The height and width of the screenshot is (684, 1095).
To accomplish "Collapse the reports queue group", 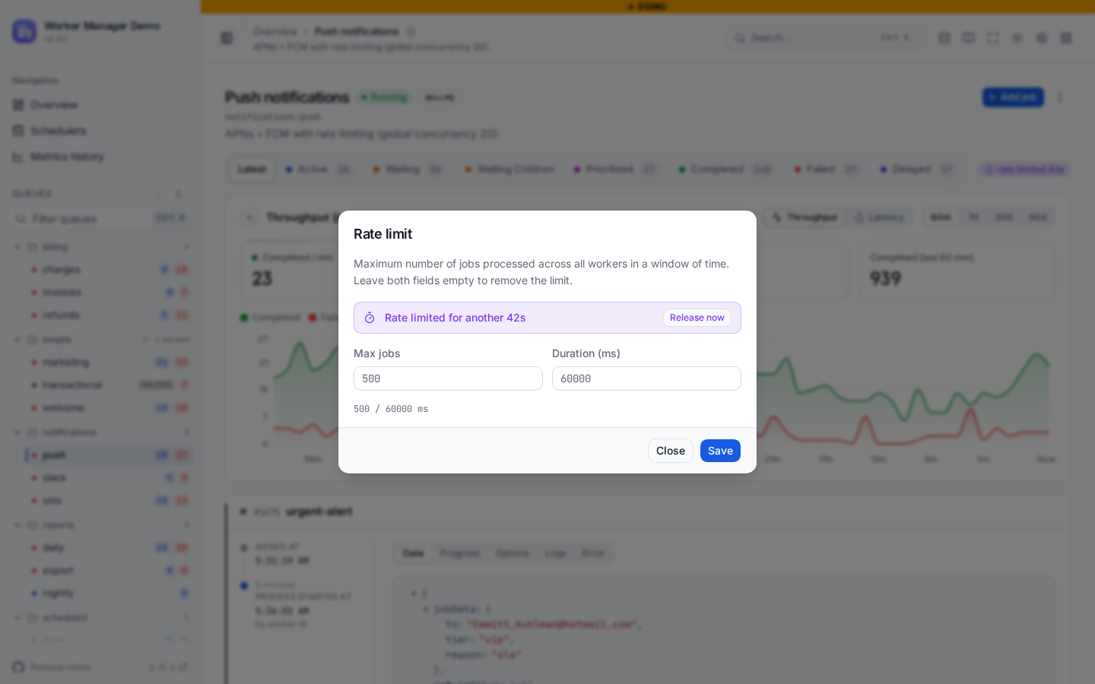I will click(x=17, y=525).
